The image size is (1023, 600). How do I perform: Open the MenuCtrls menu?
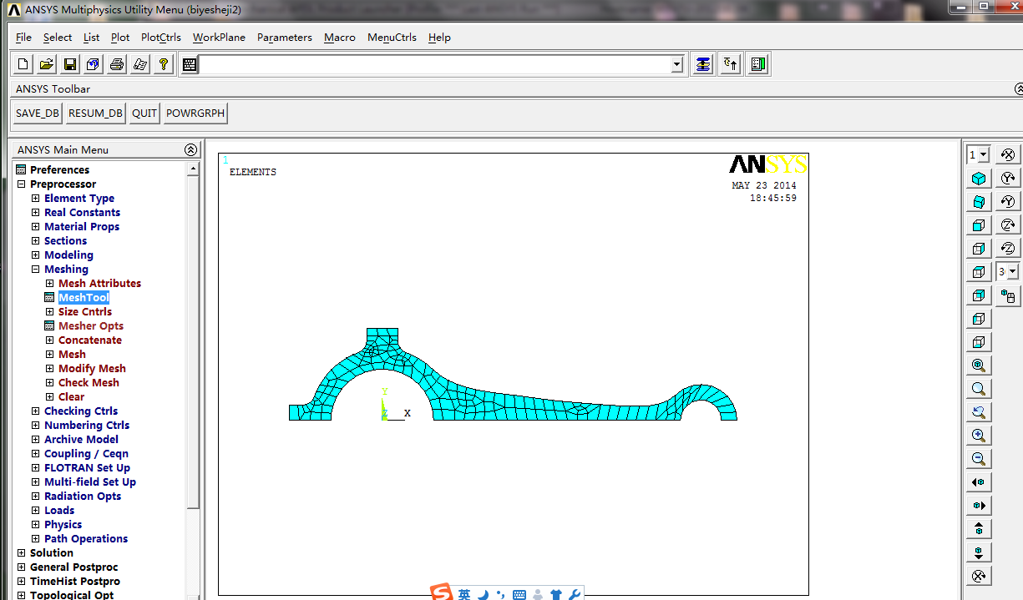pyautogui.click(x=392, y=38)
